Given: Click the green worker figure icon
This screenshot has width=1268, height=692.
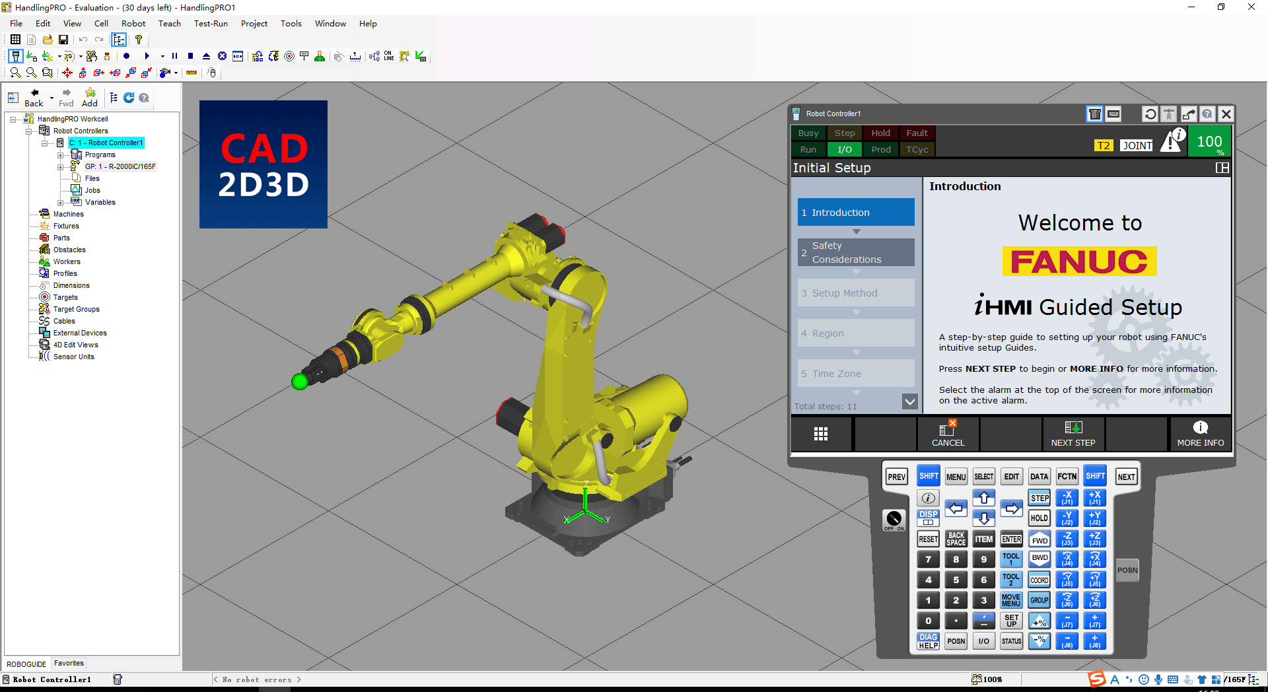Looking at the screenshot, I should pyautogui.click(x=320, y=56).
